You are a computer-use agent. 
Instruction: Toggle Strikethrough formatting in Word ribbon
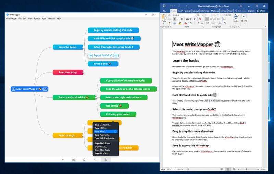tap(187, 19)
